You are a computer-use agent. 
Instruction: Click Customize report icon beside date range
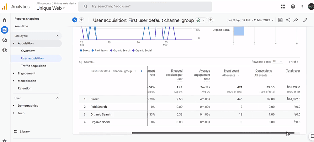(x=280, y=20)
